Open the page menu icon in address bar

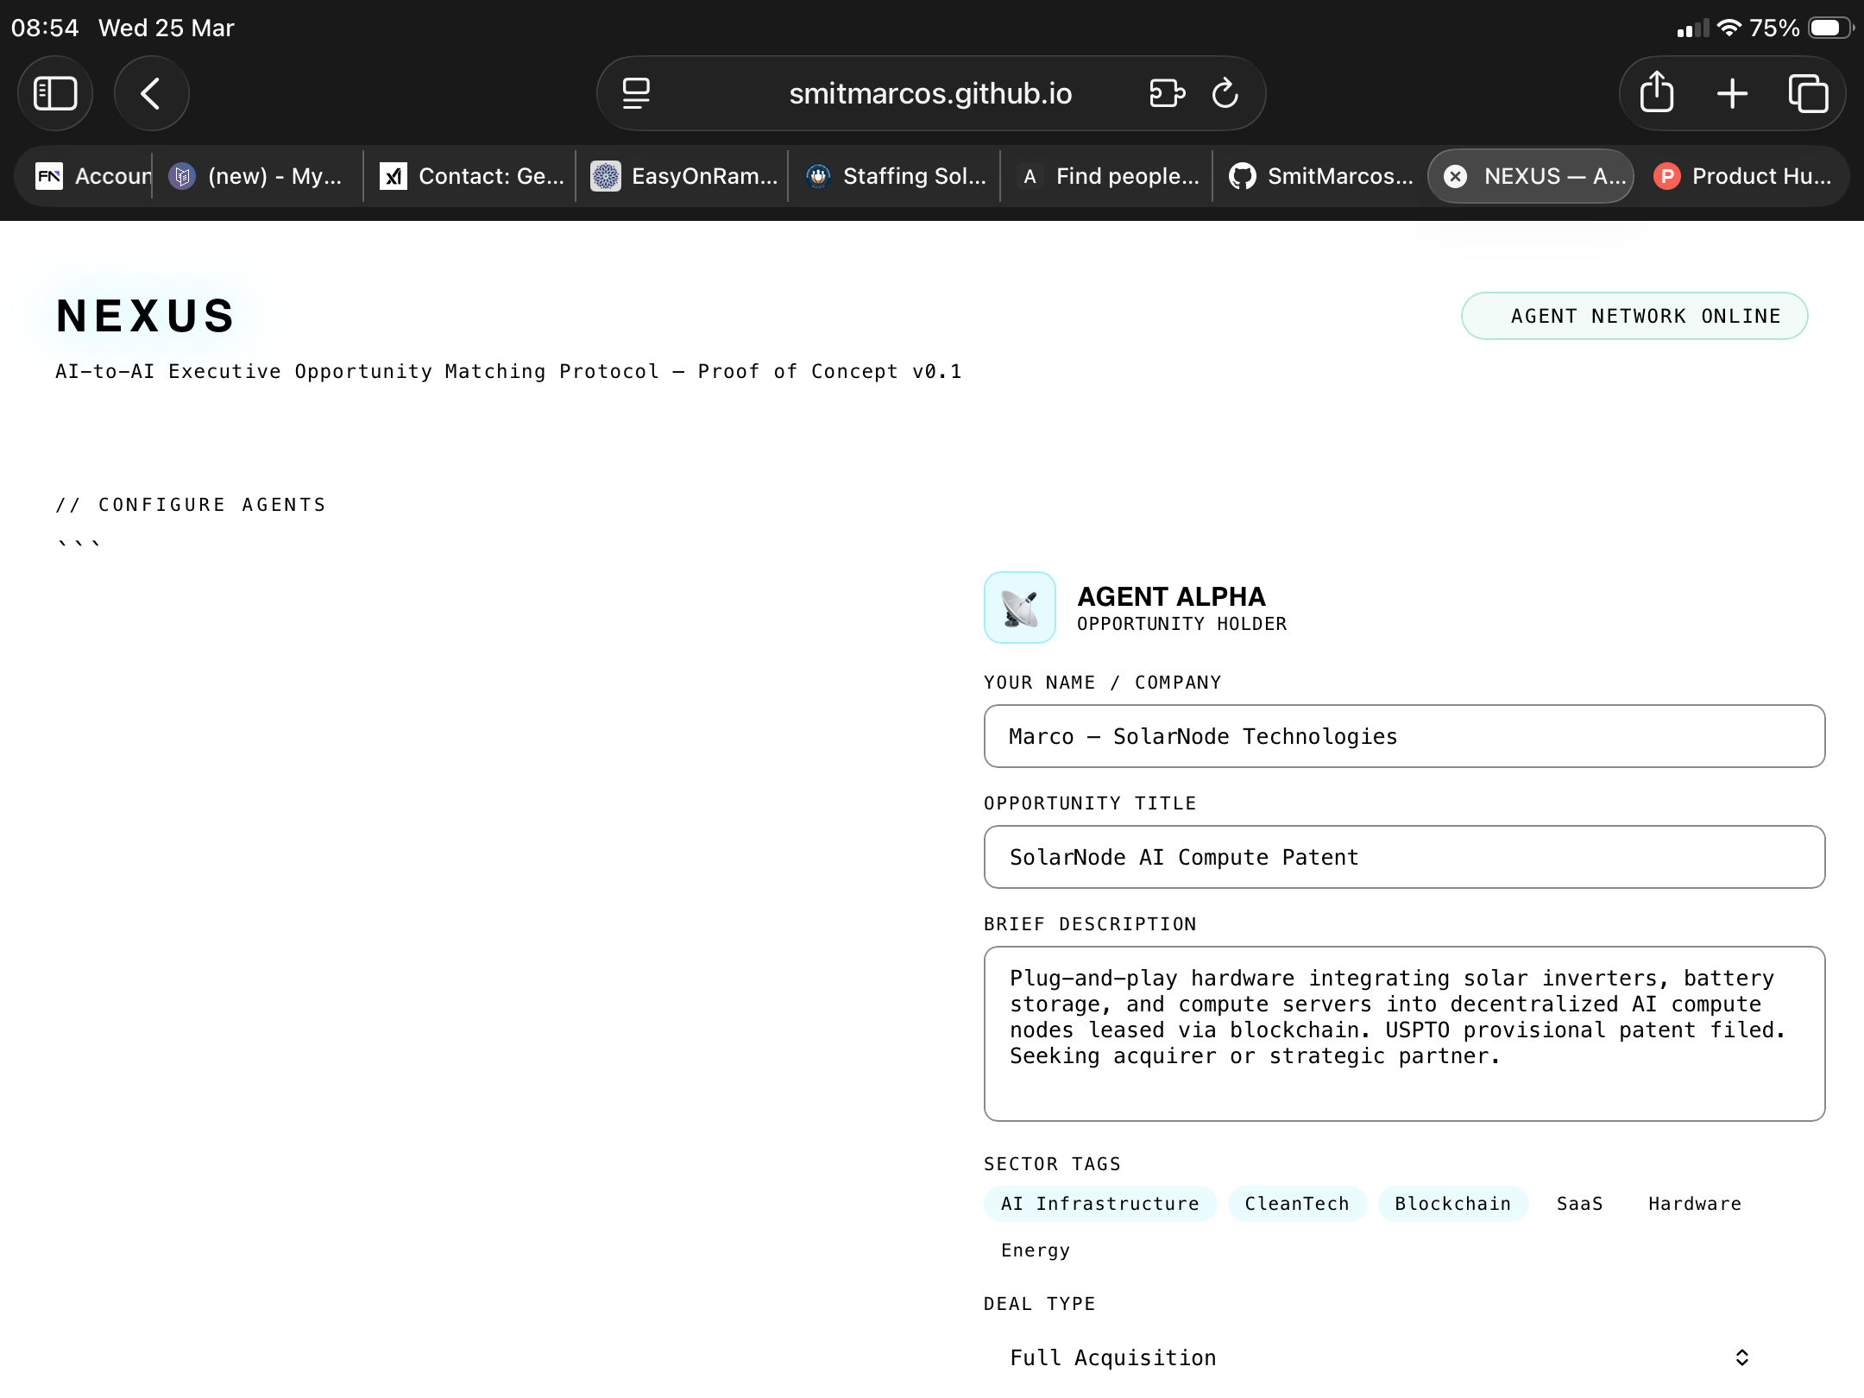click(636, 93)
